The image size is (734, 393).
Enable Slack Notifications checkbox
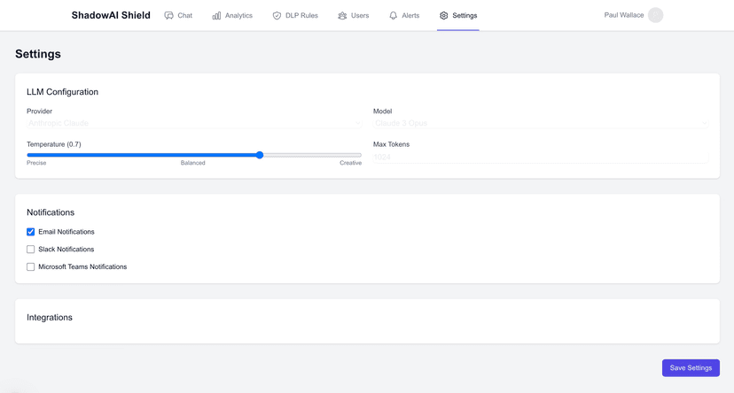pos(30,249)
